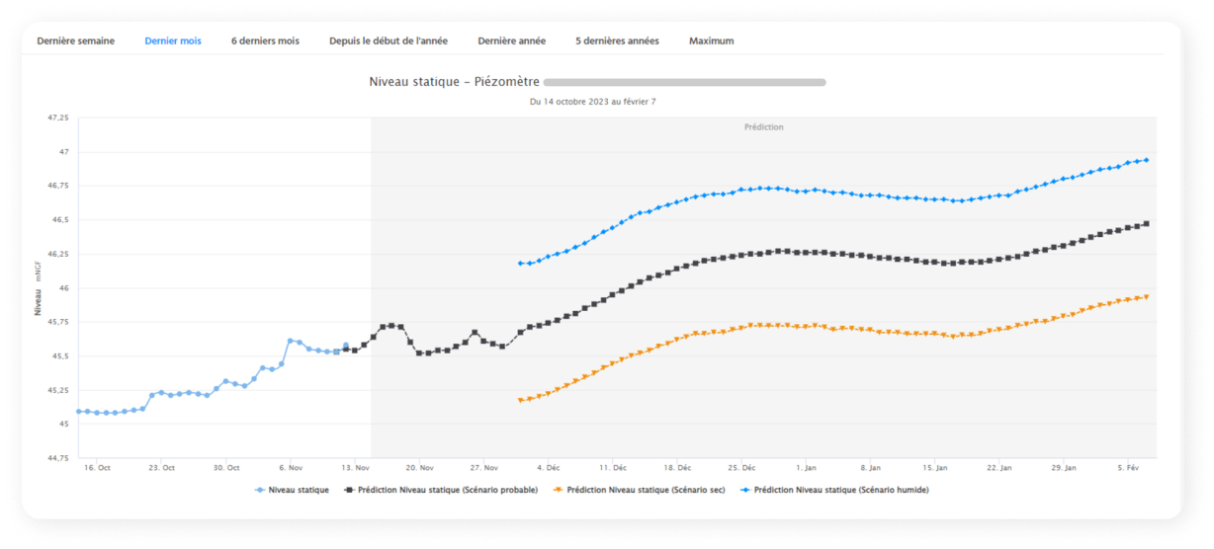This screenshot has height=549, width=1214.
Task: Click the y-axis value 45
Action: [64, 425]
